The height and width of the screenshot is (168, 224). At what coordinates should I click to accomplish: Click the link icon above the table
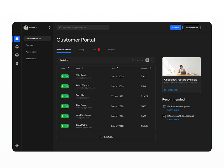(x=143, y=60)
